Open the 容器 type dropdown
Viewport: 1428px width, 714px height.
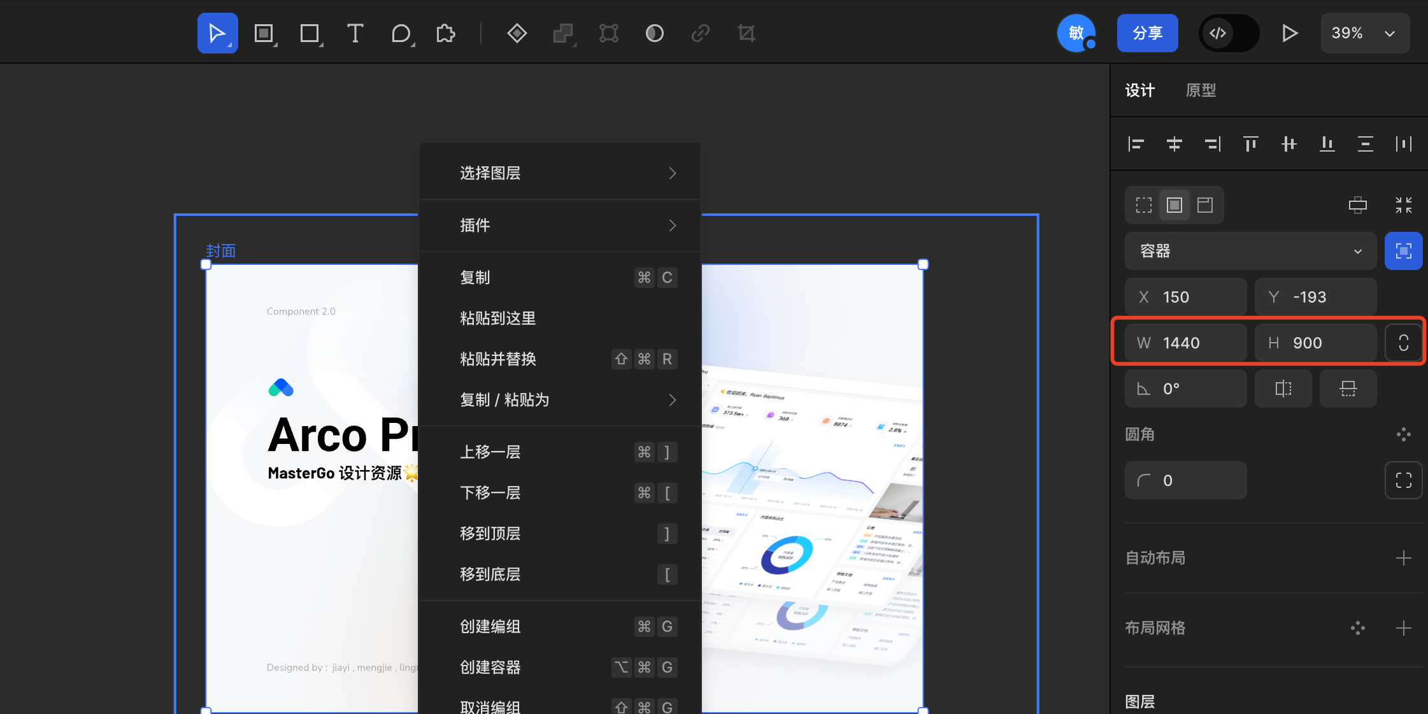click(1250, 251)
